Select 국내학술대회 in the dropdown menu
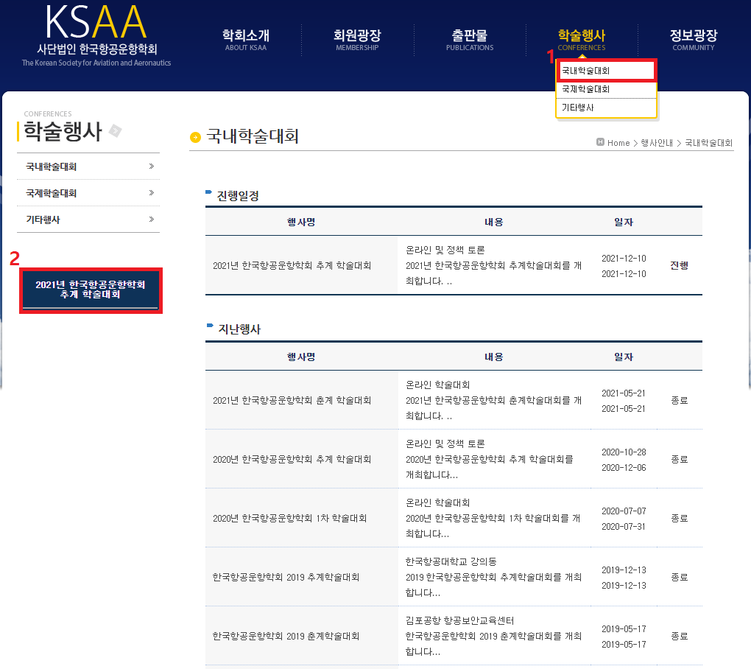This screenshot has width=751, height=669. pyautogui.click(x=606, y=71)
